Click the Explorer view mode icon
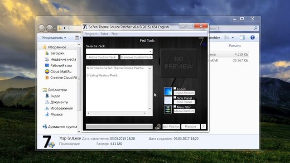Screen dimensions: 290x163 227,38
